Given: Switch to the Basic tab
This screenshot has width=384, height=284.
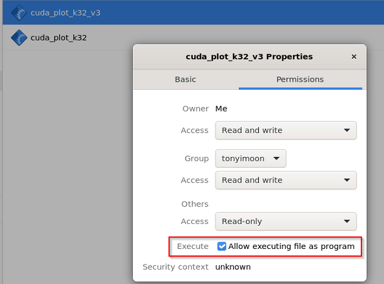Looking at the screenshot, I should 185,79.
